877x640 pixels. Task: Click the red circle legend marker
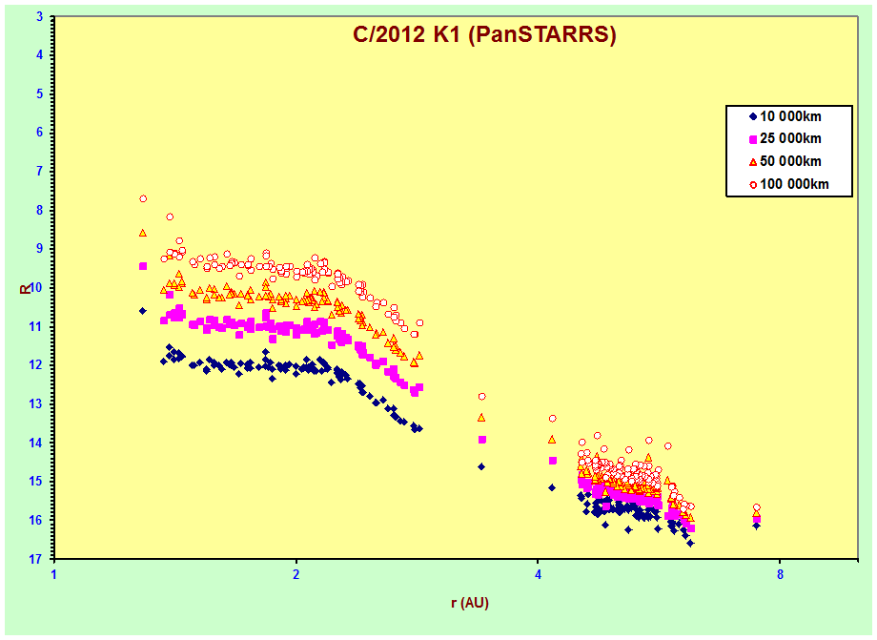point(753,185)
